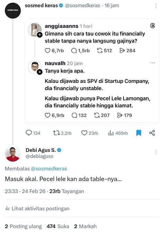The image size is (164, 235).
Task: View the 474 Suka list
Action: pyautogui.click(x=58, y=226)
